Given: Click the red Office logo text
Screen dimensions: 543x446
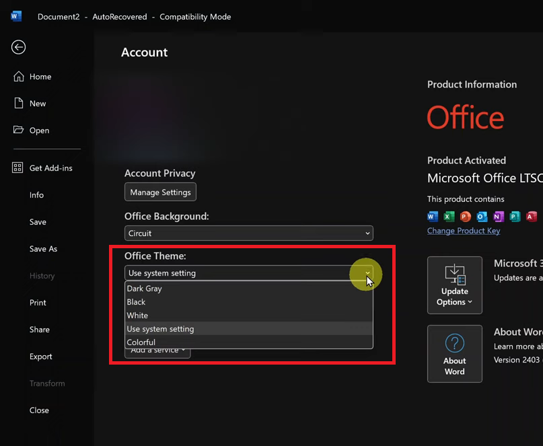Looking at the screenshot, I should (x=466, y=117).
